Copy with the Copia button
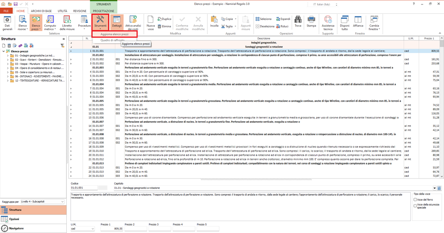 click(x=227, y=19)
